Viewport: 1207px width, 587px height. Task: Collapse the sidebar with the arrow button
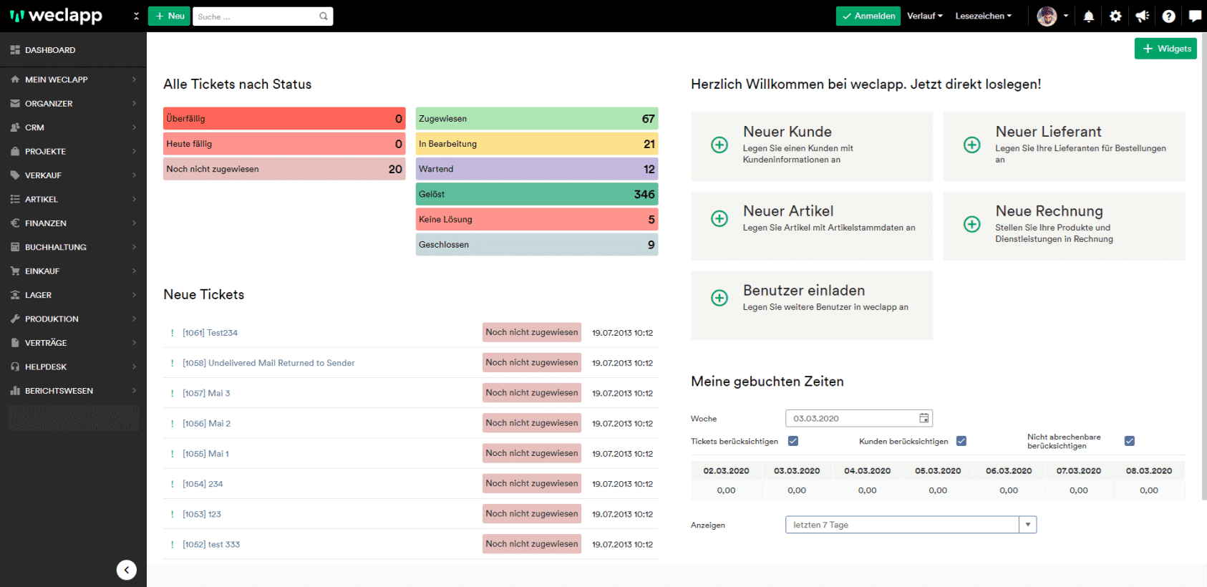(127, 570)
